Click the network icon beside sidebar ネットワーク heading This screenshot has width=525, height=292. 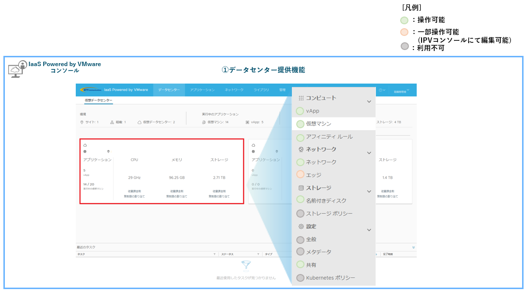pyautogui.click(x=301, y=149)
